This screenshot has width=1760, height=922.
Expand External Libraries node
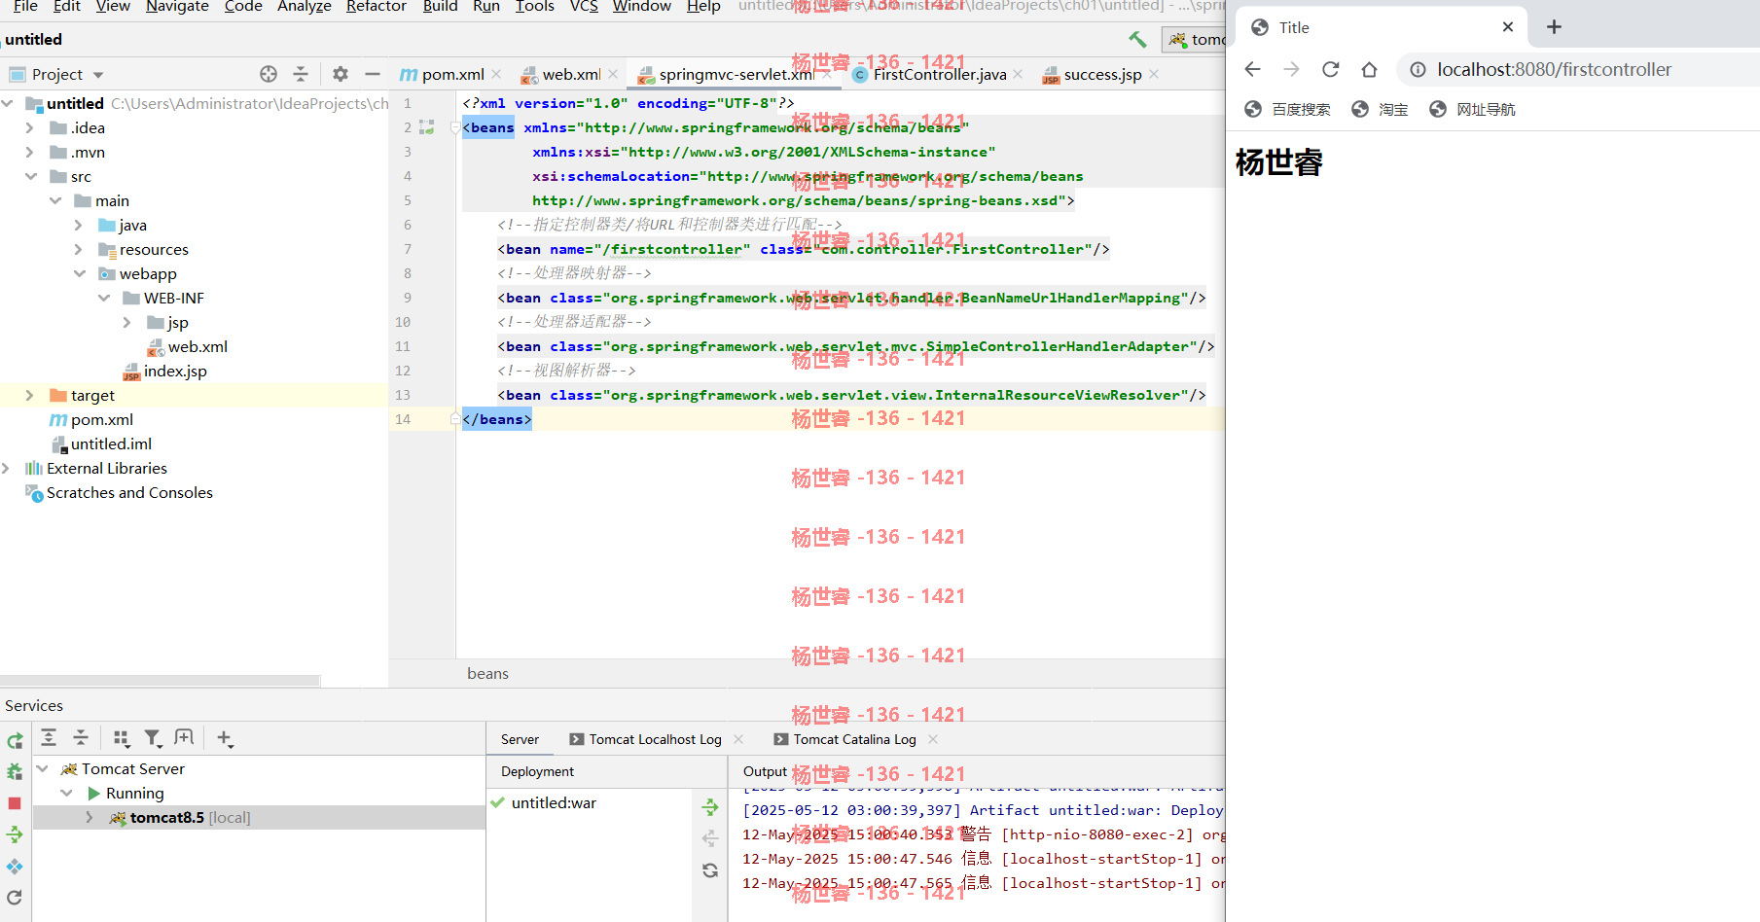(x=6, y=468)
